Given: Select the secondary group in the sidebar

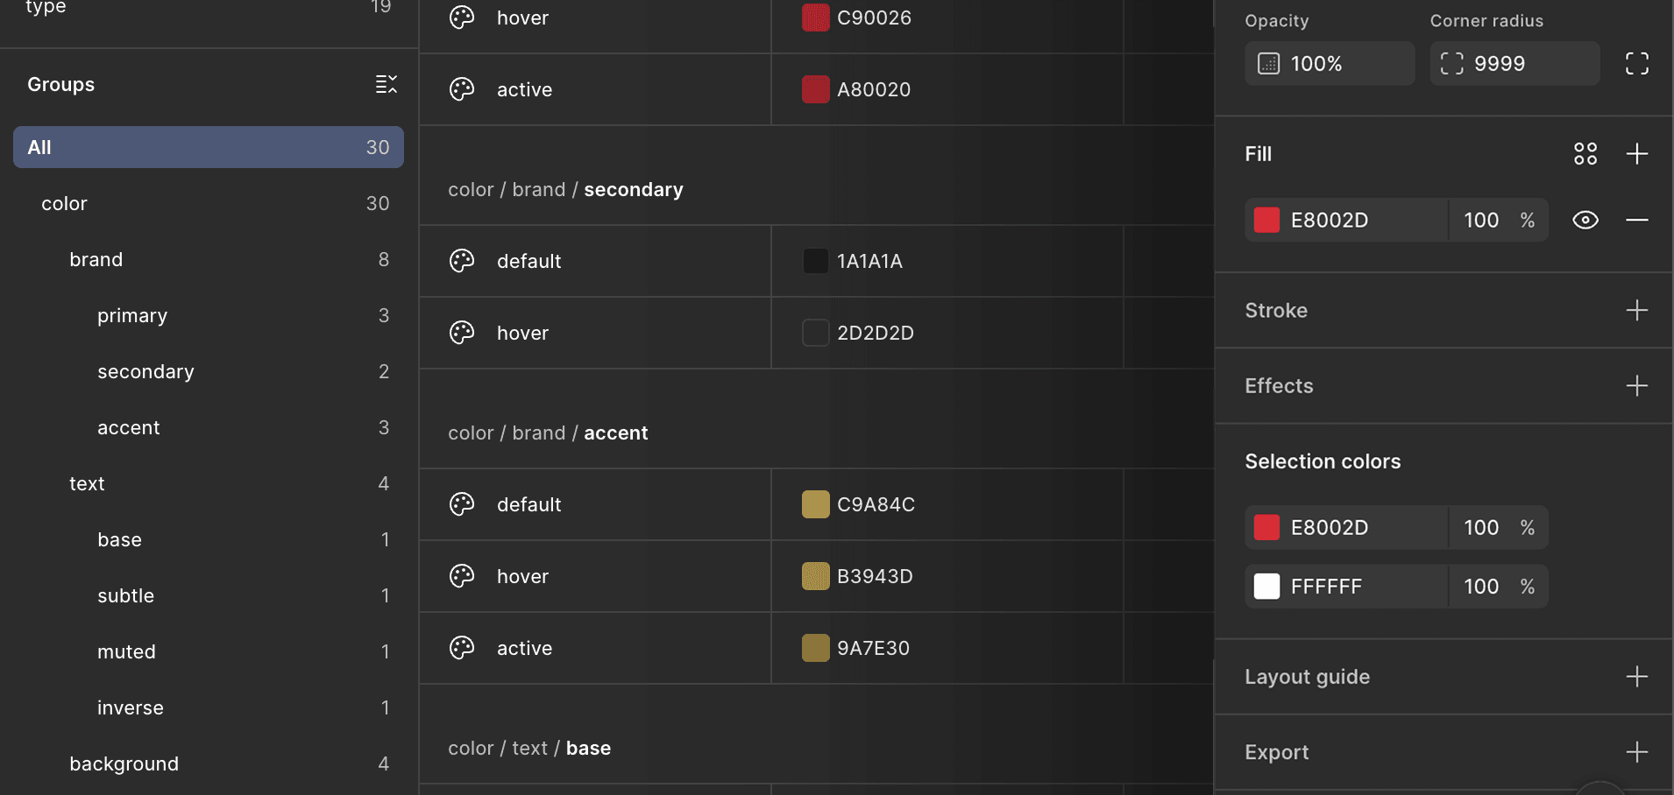Looking at the screenshot, I should pos(145,371).
